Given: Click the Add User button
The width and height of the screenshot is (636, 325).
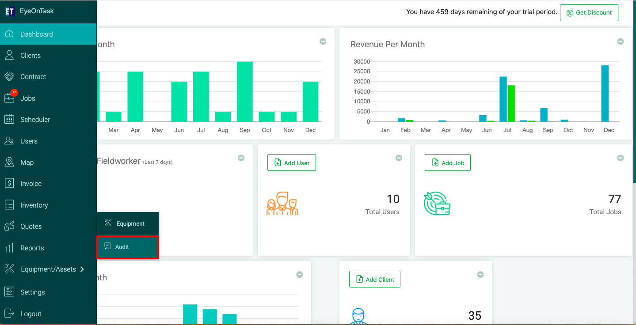Looking at the screenshot, I should [292, 162].
